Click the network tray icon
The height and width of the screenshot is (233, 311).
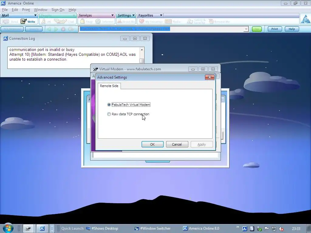pyautogui.click(x=274, y=229)
